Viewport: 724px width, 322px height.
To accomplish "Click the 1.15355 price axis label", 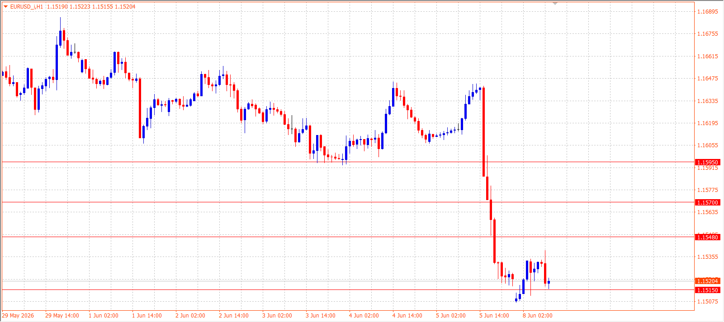I will click(x=707, y=257).
